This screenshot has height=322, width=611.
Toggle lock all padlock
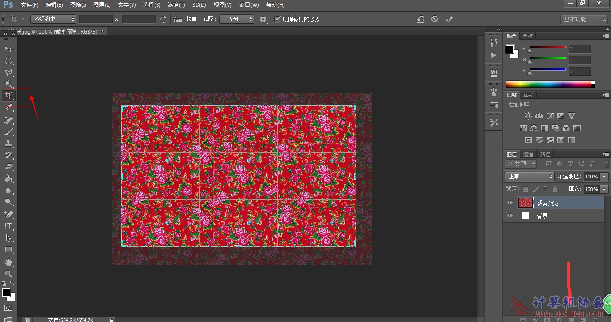555,189
